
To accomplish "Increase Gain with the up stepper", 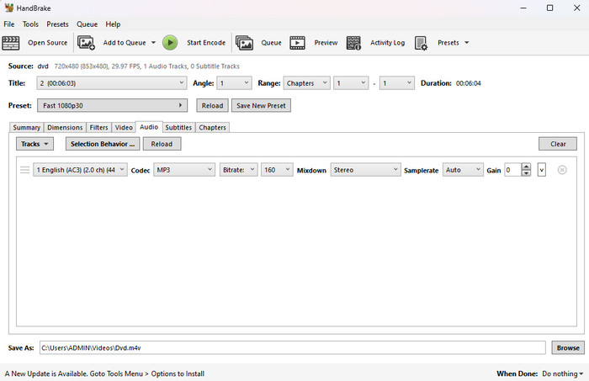I will pyautogui.click(x=526, y=167).
